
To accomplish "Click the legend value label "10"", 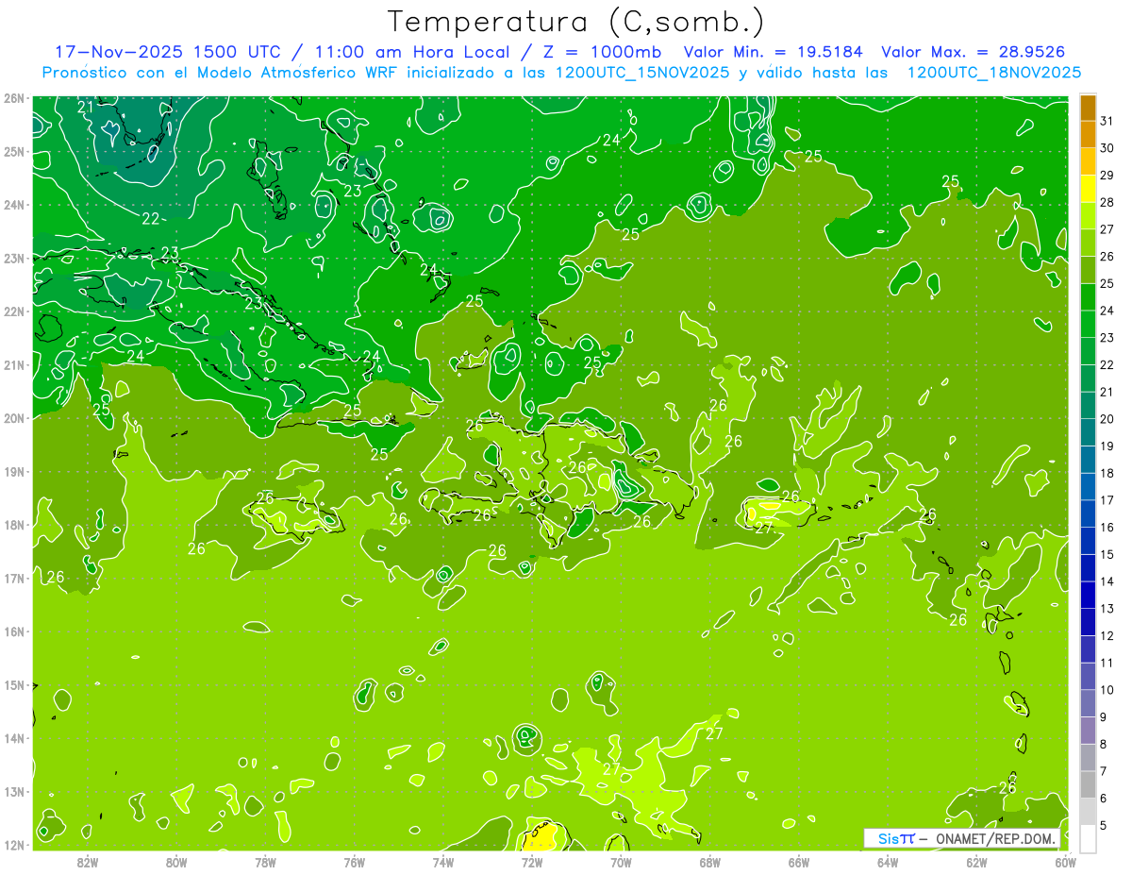I will pos(1107,690).
